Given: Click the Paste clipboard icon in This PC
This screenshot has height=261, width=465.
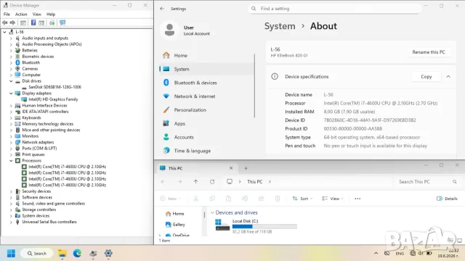Looking at the screenshot, I should point(228,199).
